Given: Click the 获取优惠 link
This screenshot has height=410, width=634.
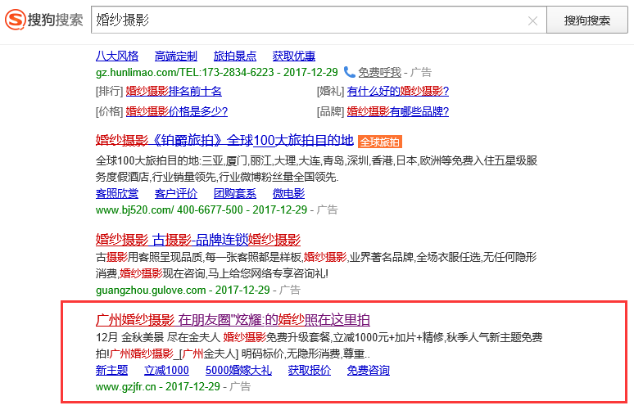Looking at the screenshot, I should (x=293, y=56).
